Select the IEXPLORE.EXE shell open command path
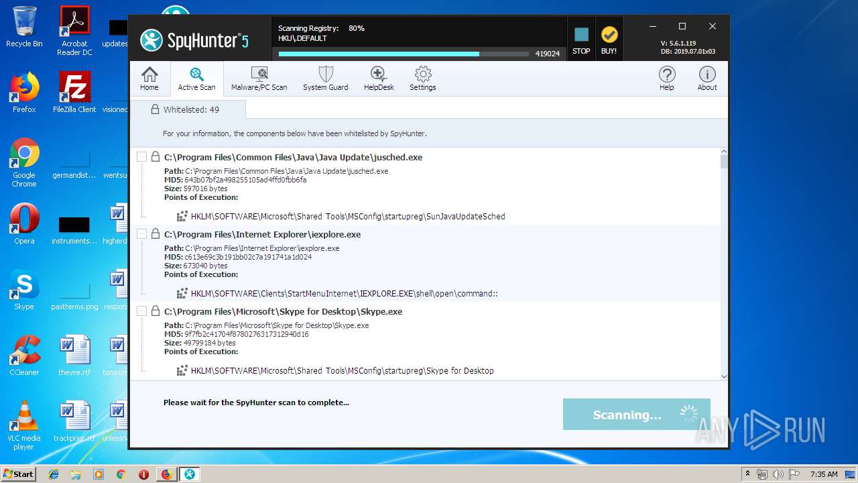The height and width of the screenshot is (483, 858). (345, 294)
